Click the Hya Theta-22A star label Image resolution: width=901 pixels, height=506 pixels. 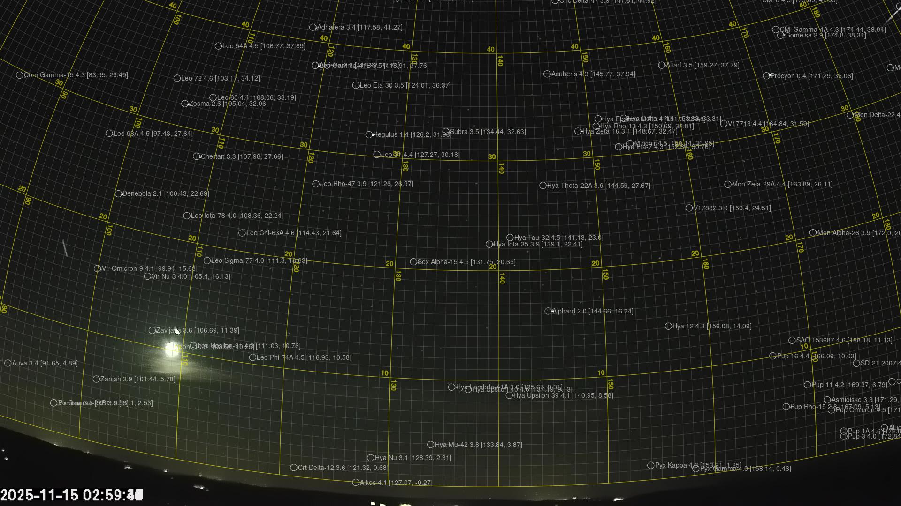[x=598, y=186]
